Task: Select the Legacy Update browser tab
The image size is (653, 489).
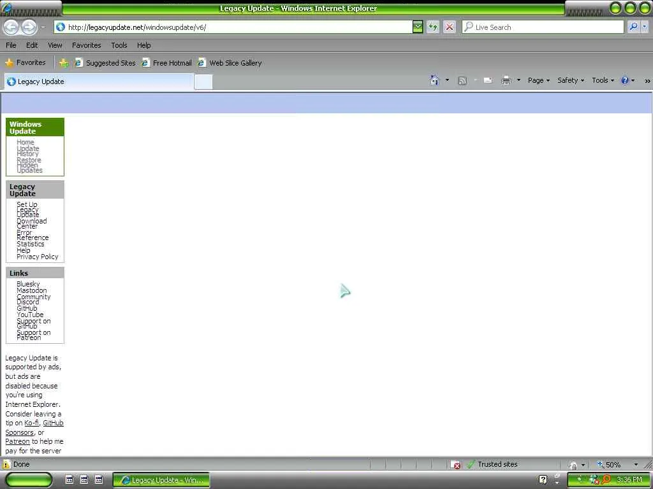Action: click(x=99, y=81)
